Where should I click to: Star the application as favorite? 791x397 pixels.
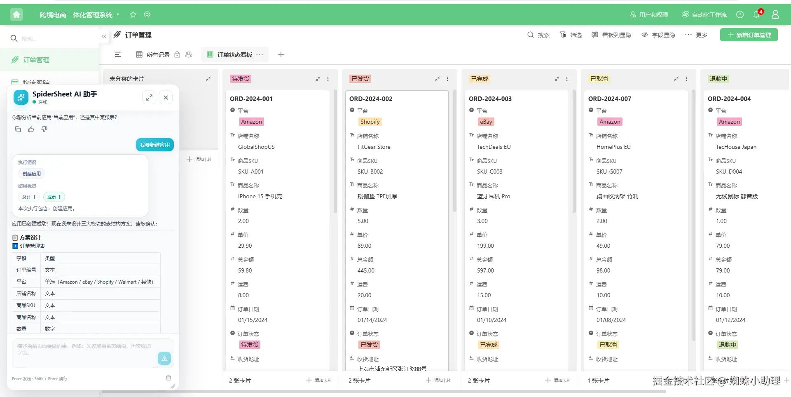pyautogui.click(x=133, y=15)
